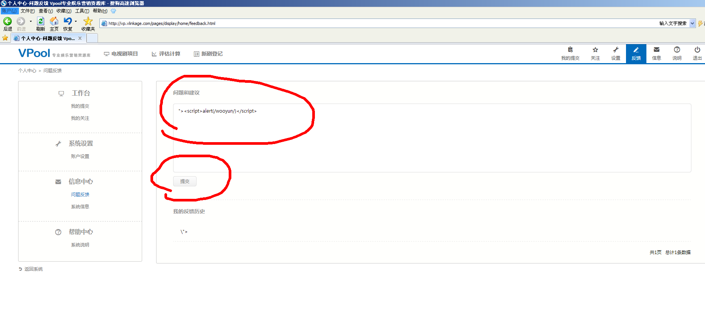Click the feedback history entry \">
This screenshot has height=313, width=705.
pyautogui.click(x=184, y=232)
